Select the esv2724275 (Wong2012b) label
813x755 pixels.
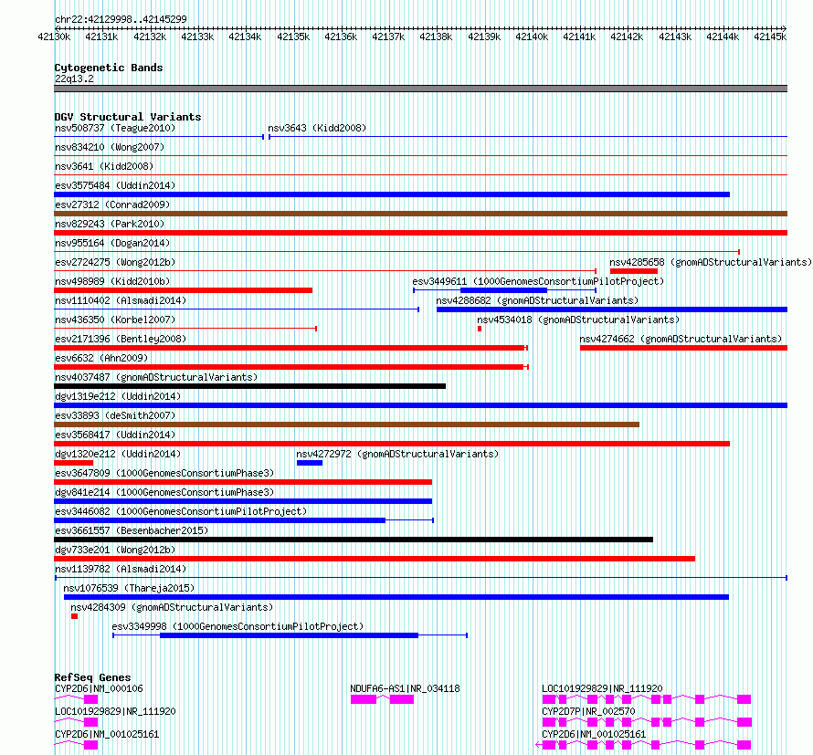(x=115, y=262)
